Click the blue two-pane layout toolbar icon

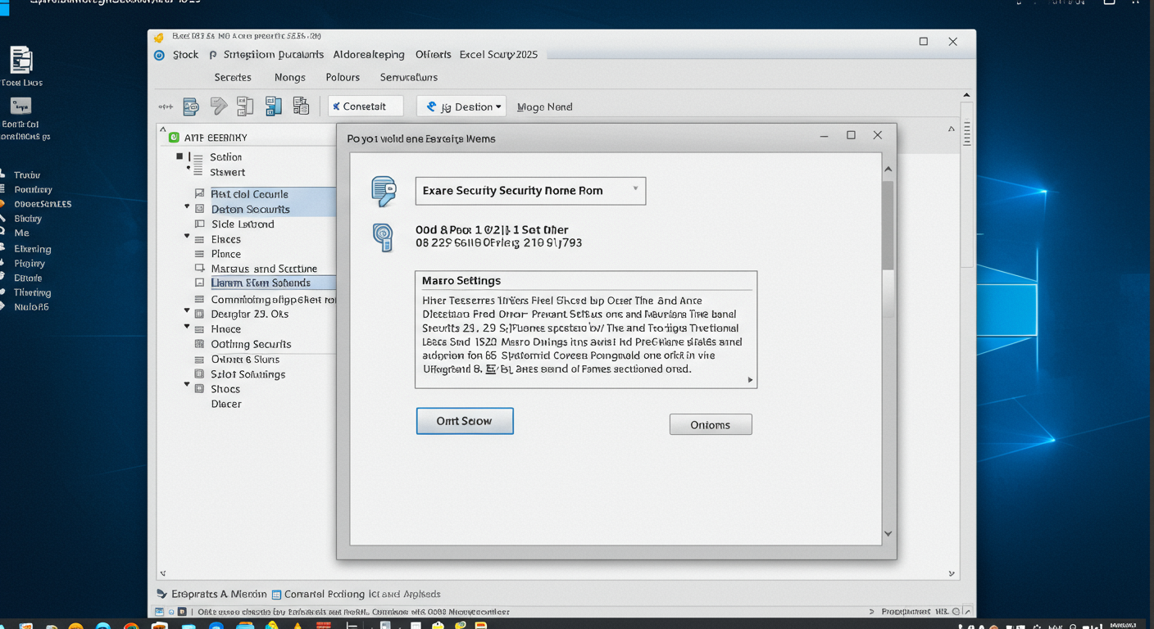click(273, 106)
